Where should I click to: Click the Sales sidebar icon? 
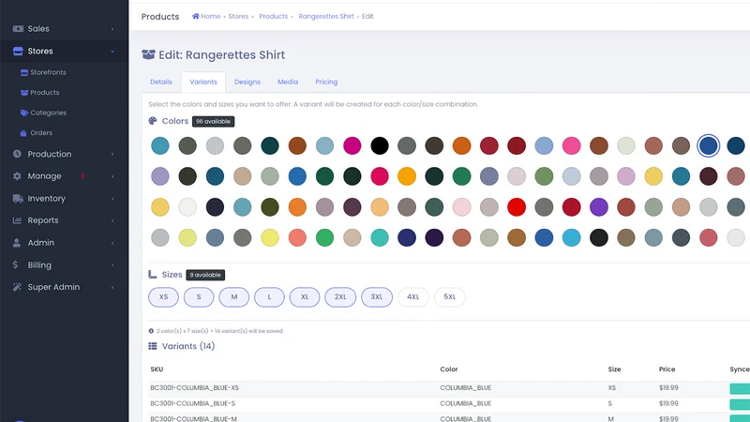point(18,29)
